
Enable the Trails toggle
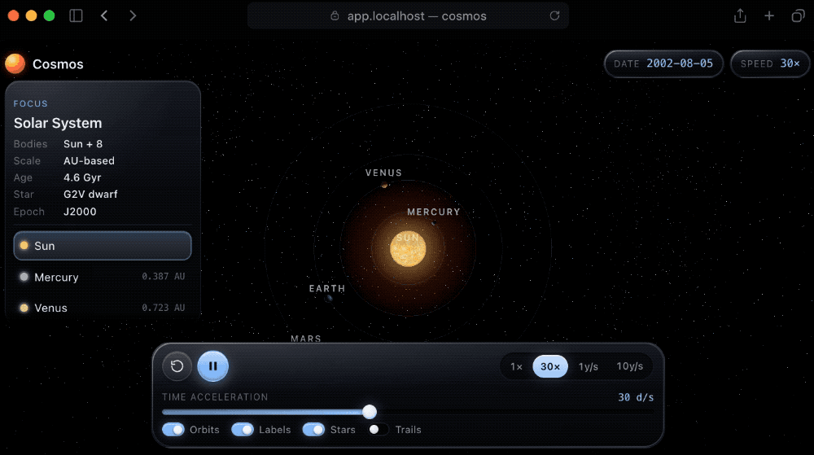[379, 430]
